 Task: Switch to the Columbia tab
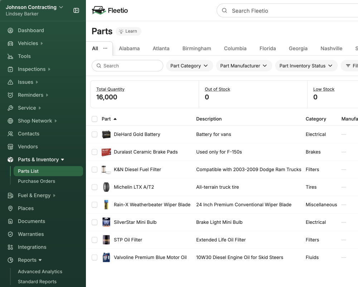[235, 48]
